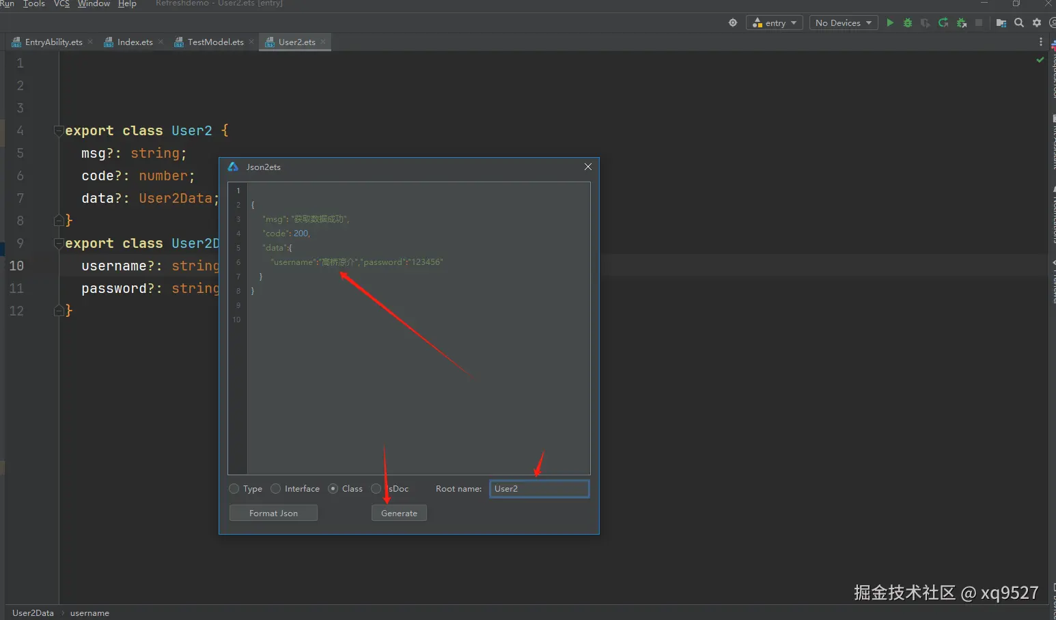This screenshot has height=620, width=1056.
Task: Collapse the User2 class code fold
Action: [x=59, y=130]
